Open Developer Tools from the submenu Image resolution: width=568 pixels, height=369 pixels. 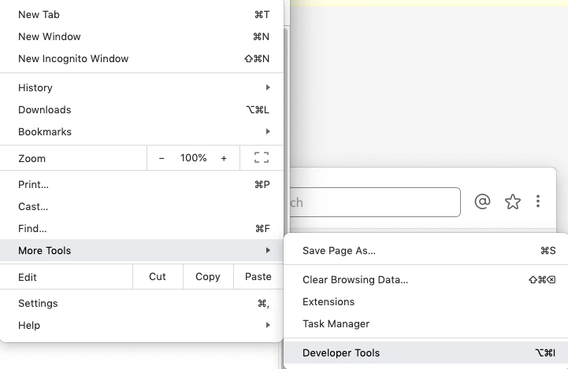tap(425, 352)
